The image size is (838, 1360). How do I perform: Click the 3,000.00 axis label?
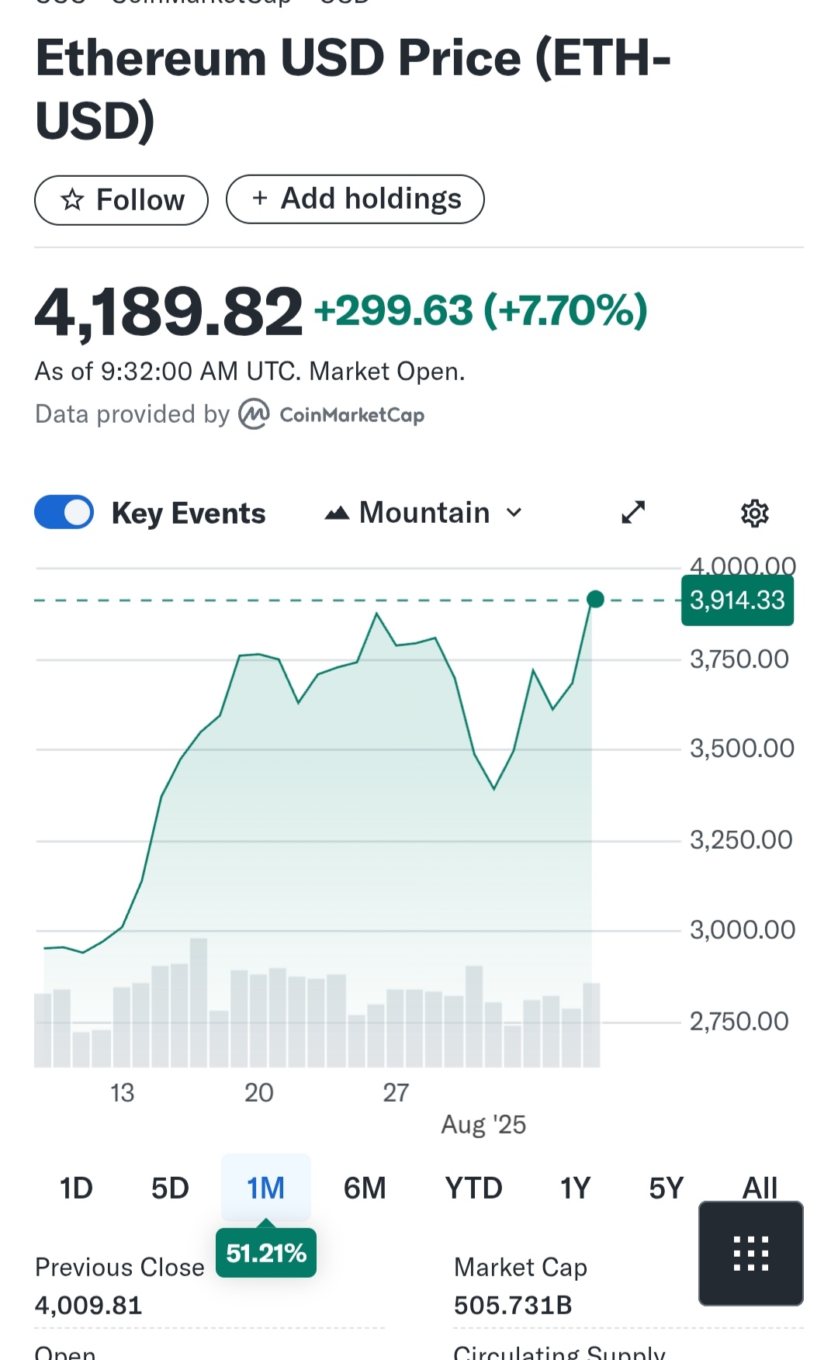[x=743, y=929]
